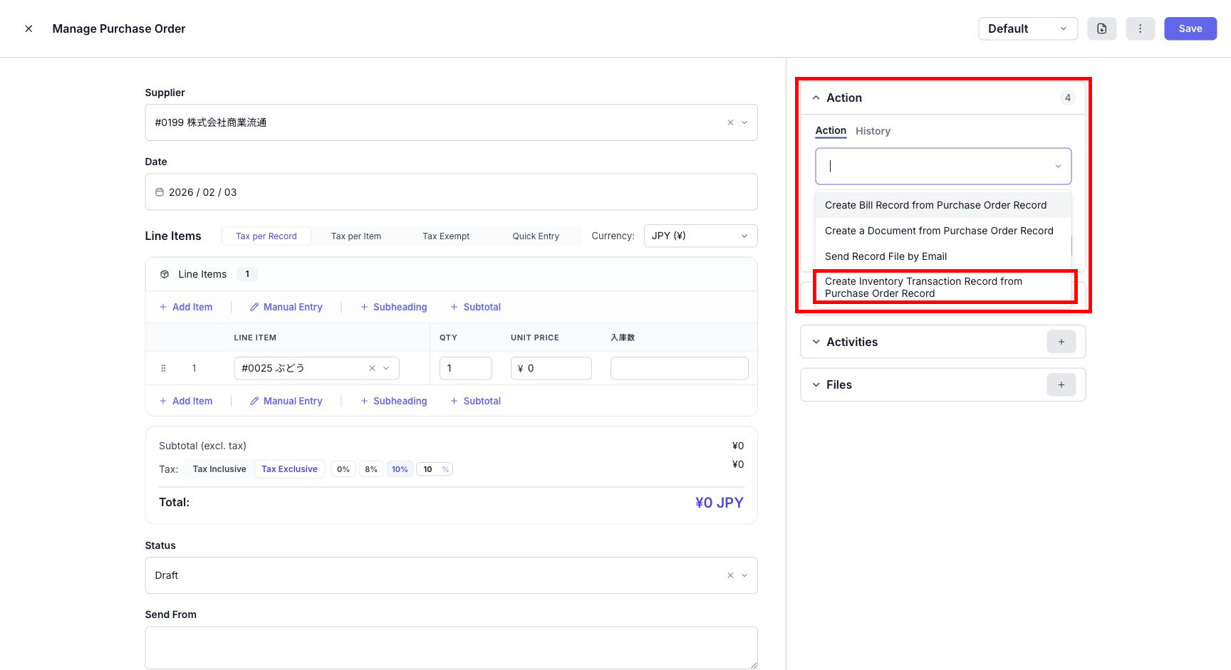Click the Line Items count badge 1
1231x670 pixels.
pyautogui.click(x=247, y=274)
